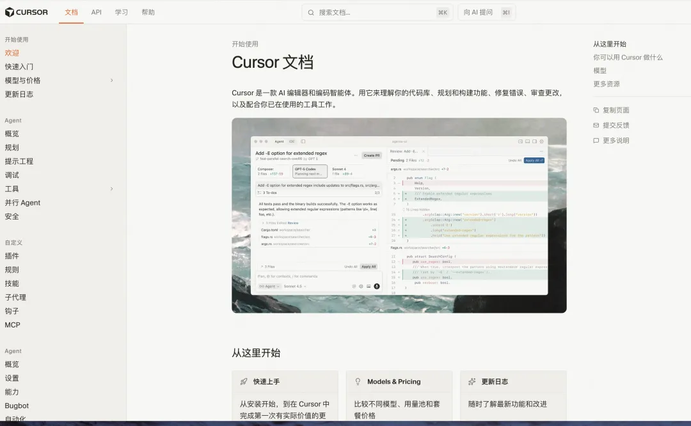The height and width of the screenshot is (426, 691).
Task: Open 规划 in the sidebar
Action: tap(12, 148)
